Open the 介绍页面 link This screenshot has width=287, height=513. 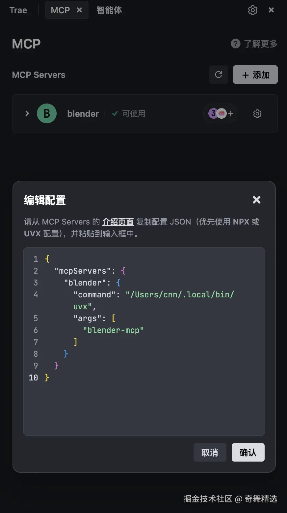(118, 222)
